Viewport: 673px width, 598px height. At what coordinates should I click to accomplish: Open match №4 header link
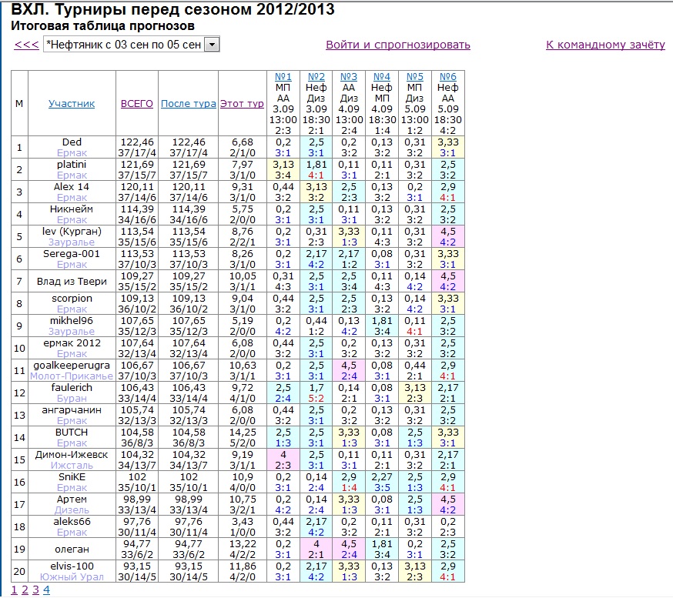pos(382,77)
